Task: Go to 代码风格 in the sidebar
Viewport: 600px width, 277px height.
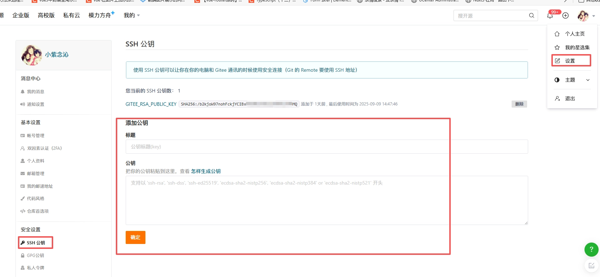Action: 36,199
